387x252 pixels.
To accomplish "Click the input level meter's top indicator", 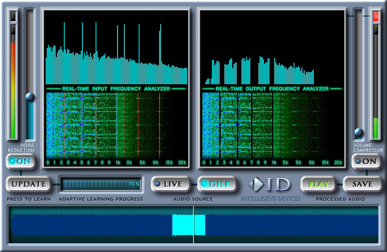I will [13, 16].
